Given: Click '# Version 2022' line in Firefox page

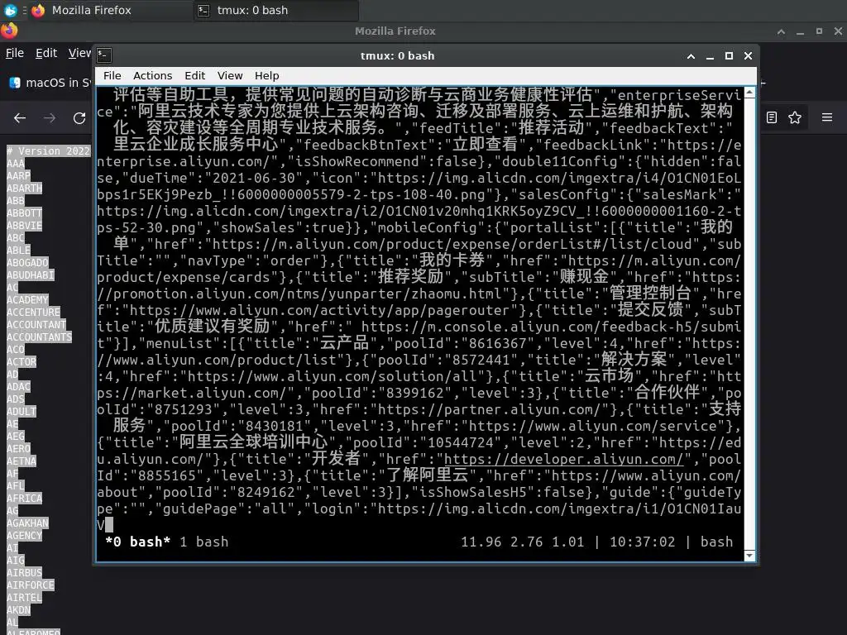Looking at the screenshot, I should [x=48, y=150].
